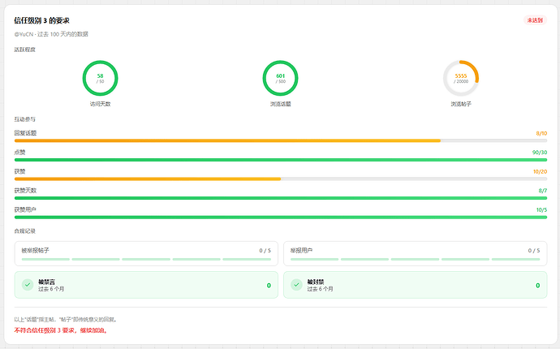Click the 被禁言 card title
This screenshot has width=560, height=349.
coord(47,282)
